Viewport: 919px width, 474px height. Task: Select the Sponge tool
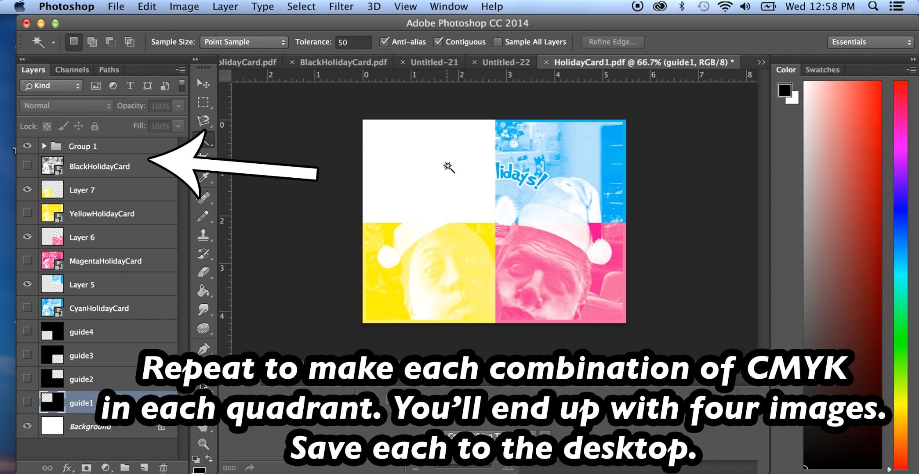203,328
